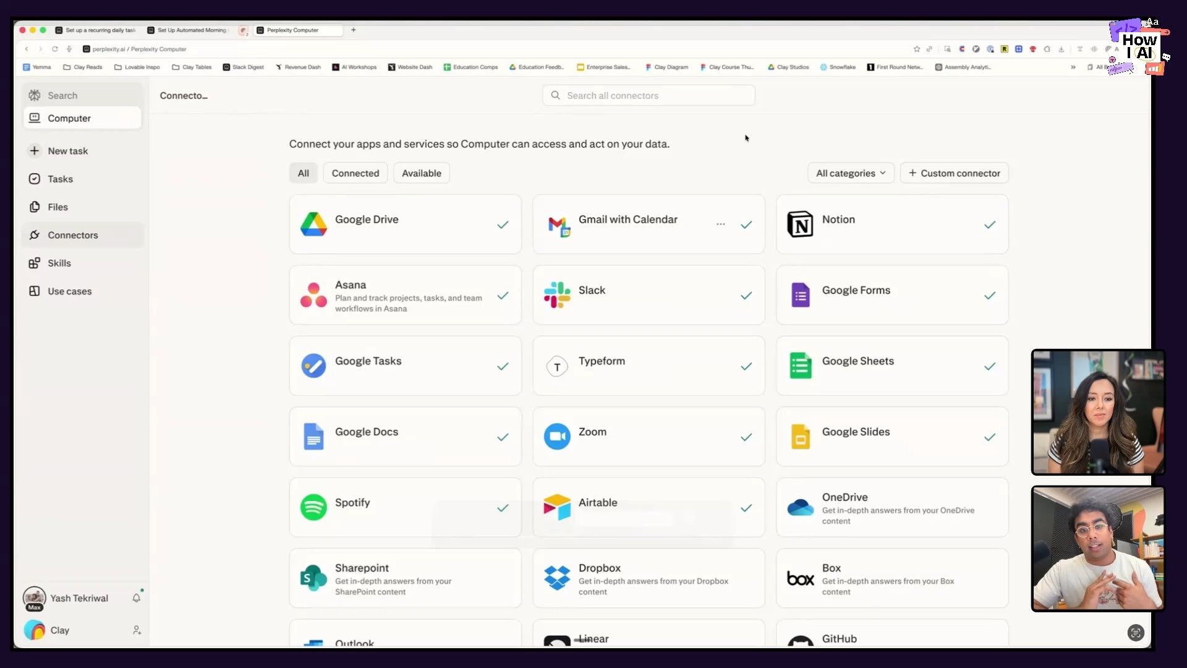Expand the hidden bookmarks overflow chevron
This screenshot has width=1187, height=668.
[x=1073, y=67]
